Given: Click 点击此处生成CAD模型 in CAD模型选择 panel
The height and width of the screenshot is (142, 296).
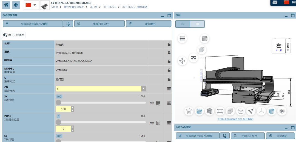Looking at the screenshot, I should (33, 24).
